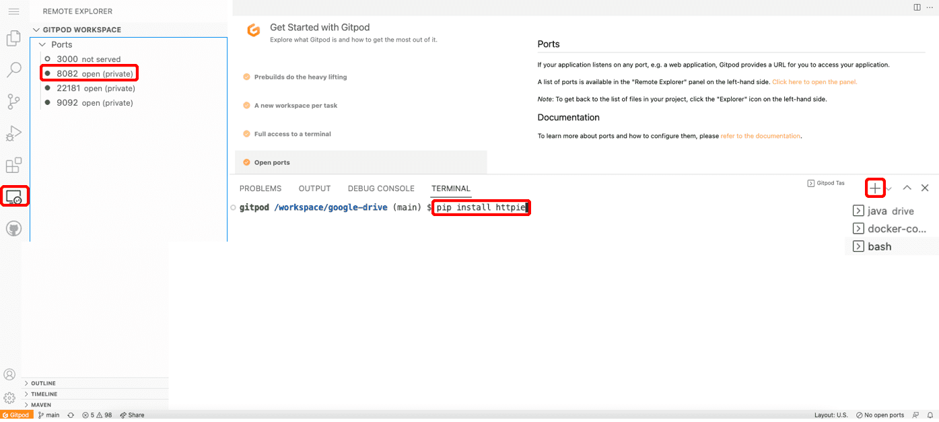The image size is (939, 422).
Task: Click Layout: U.S. in status bar
Action: tap(831, 415)
